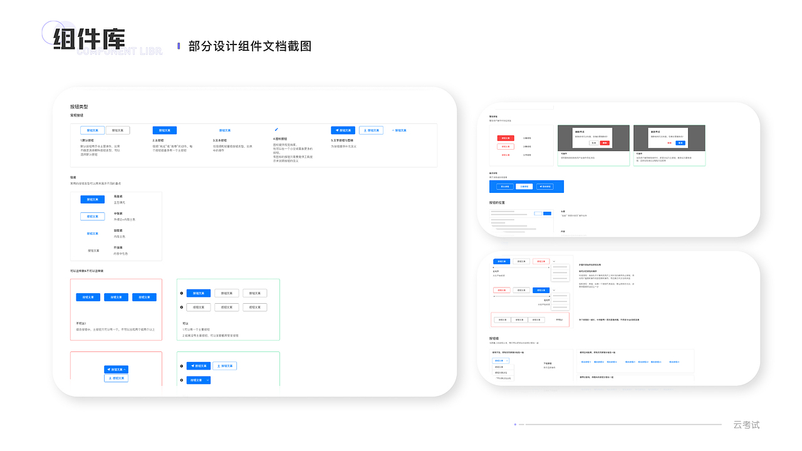Viewport: 802px width, 451px height.
Task: Click blue send-icon button in bottom green card
Action: point(199,366)
